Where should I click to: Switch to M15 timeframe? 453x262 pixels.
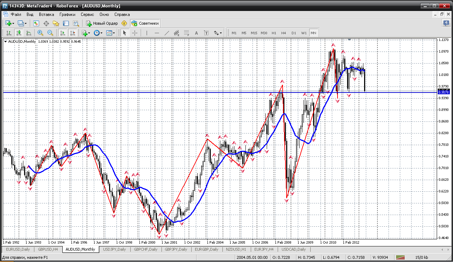254,33
